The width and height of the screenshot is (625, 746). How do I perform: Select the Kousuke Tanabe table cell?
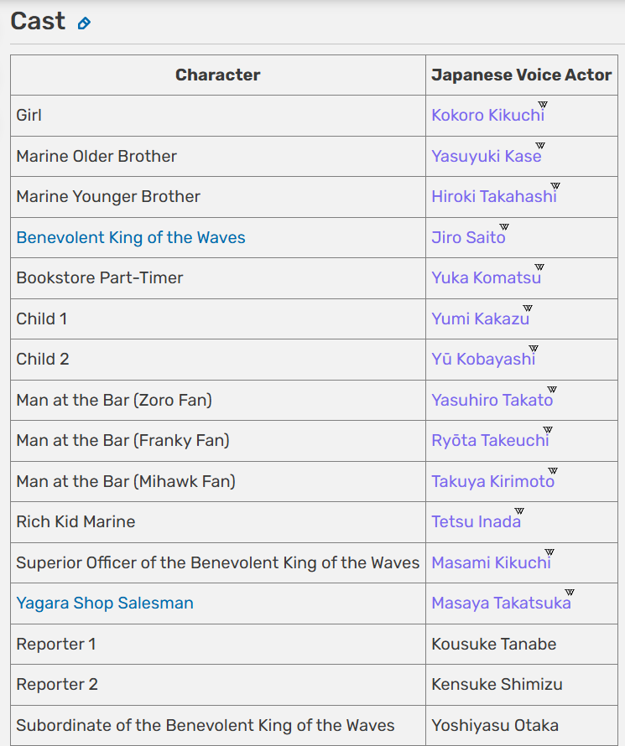click(x=522, y=645)
